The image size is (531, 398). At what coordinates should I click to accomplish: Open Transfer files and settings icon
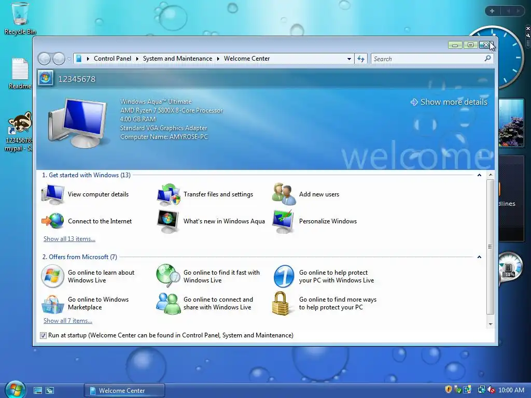tap(169, 194)
